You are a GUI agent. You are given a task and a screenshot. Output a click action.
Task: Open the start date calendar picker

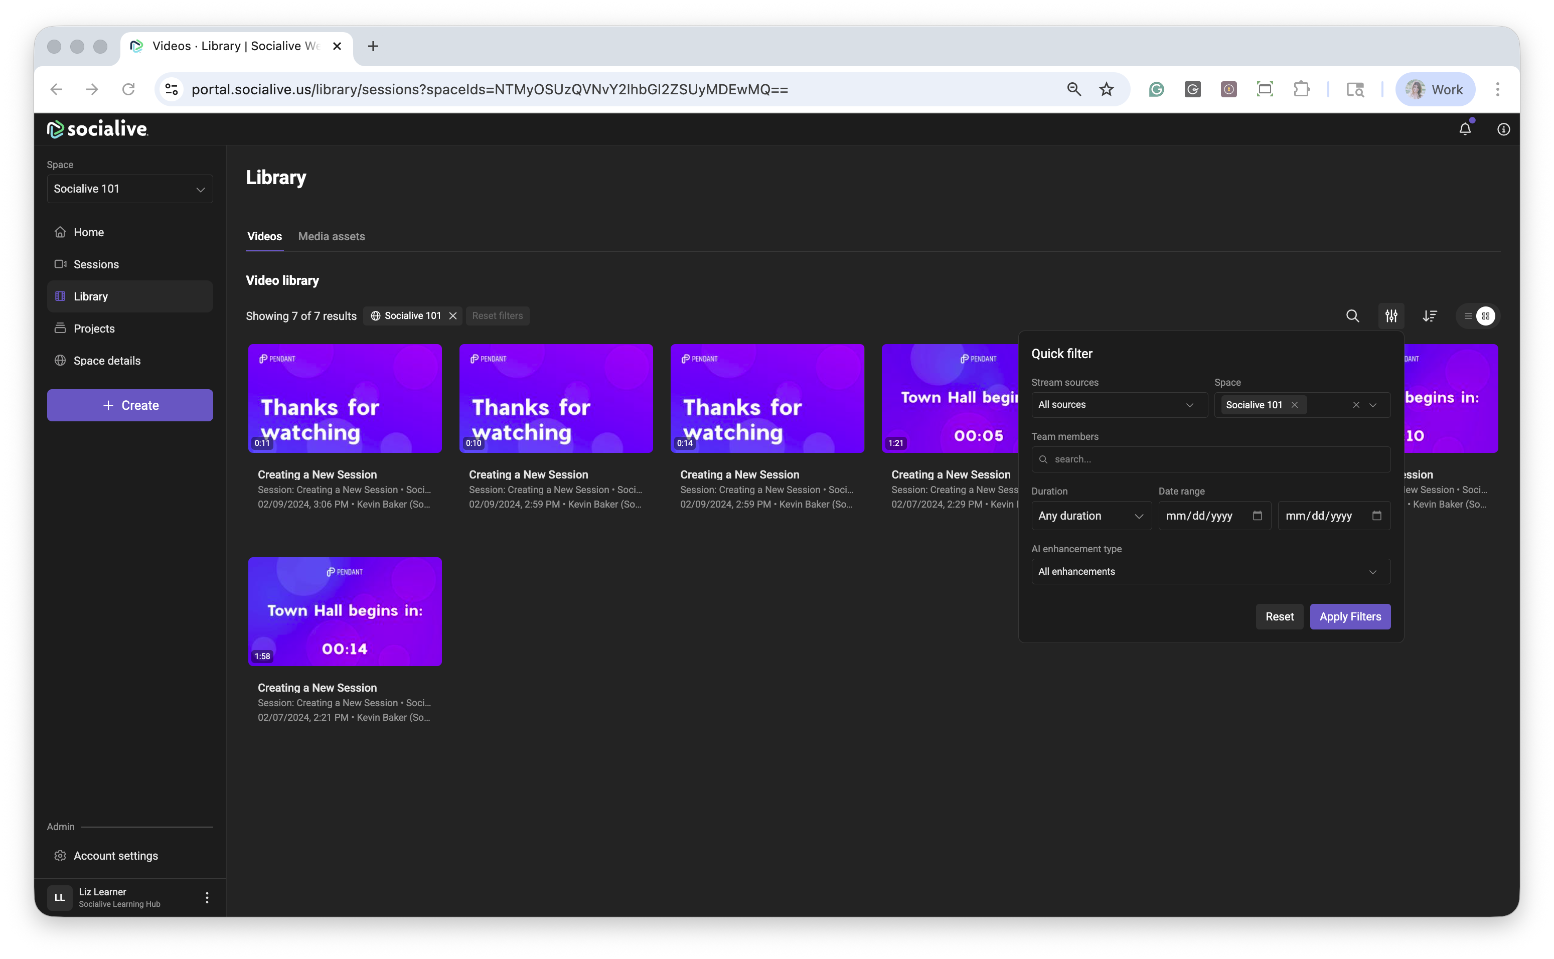click(x=1257, y=516)
